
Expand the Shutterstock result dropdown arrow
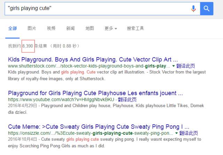[x=174, y=66]
